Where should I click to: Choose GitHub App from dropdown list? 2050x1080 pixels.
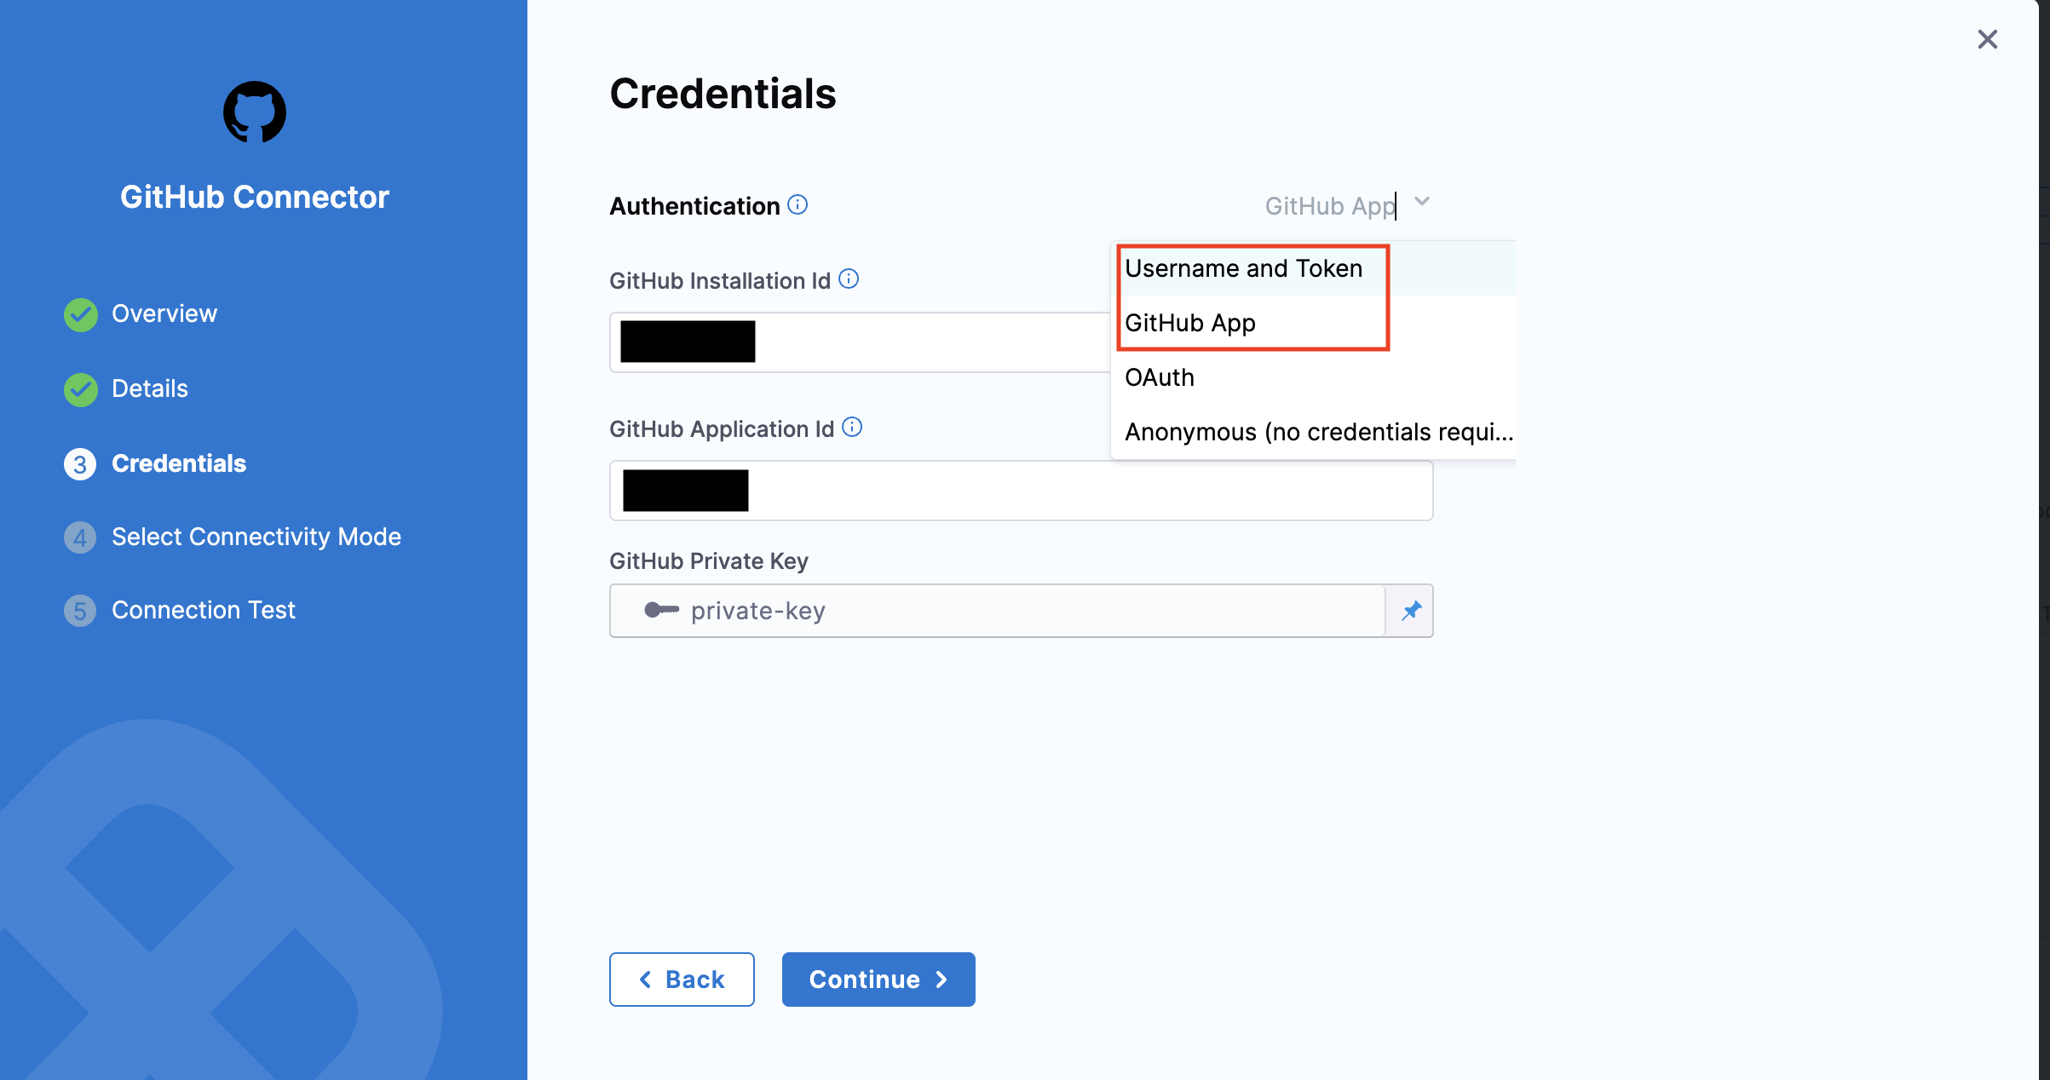point(1189,324)
